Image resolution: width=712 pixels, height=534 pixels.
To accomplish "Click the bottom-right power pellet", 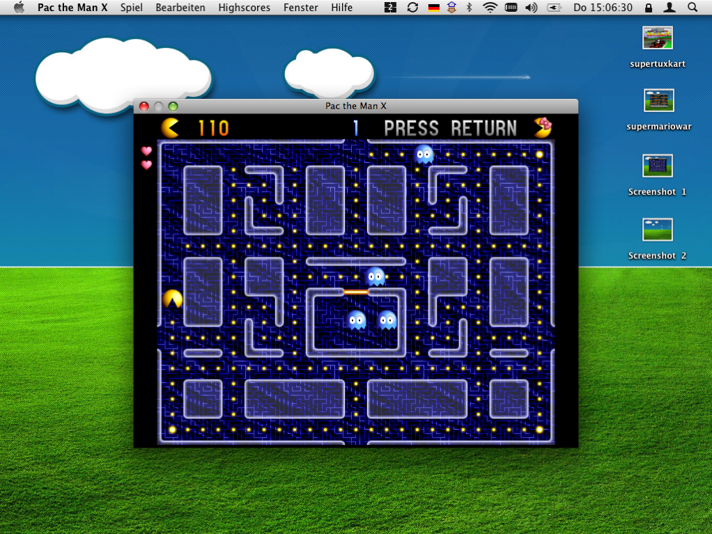I will tap(539, 429).
